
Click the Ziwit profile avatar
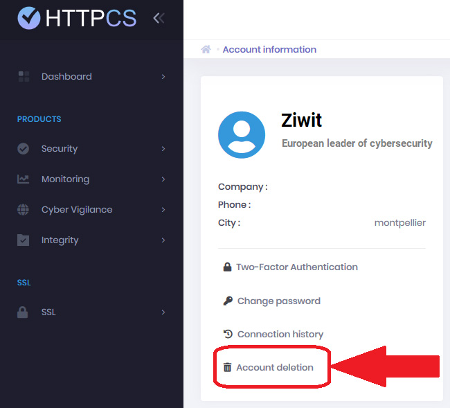(242, 134)
